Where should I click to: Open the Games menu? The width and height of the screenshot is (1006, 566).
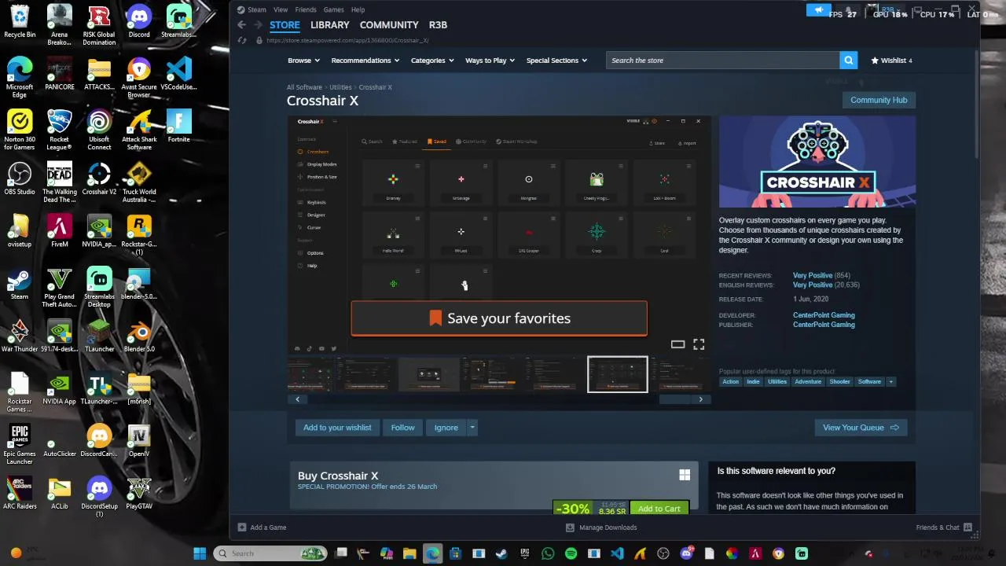[333, 9]
